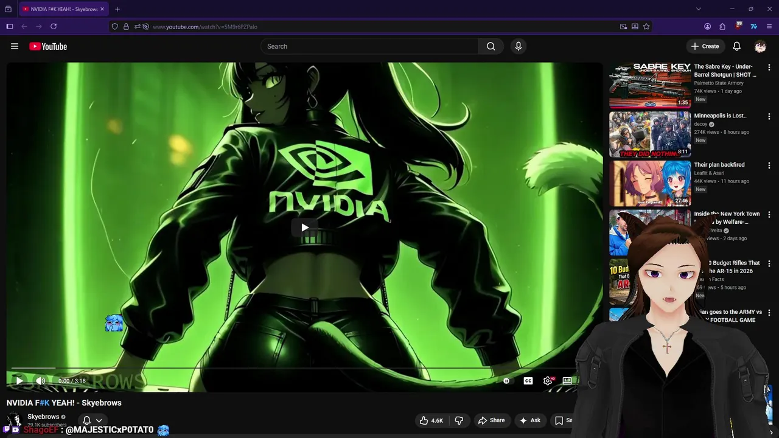Open the player settings gear

[548, 381]
